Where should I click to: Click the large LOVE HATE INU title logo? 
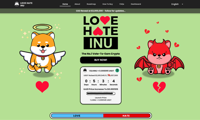pyautogui.click(x=101, y=33)
